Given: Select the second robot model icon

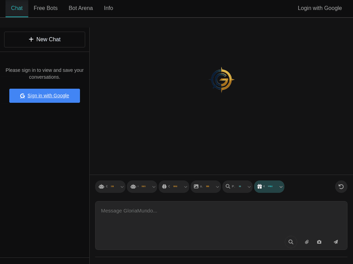Looking at the screenshot, I should coord(133,187).
